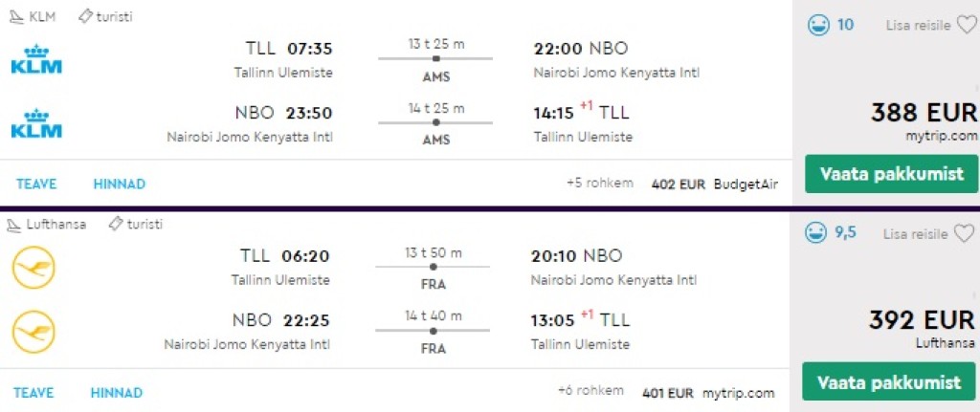Toggle the heart to save the Lufthansa trip
980x412 pixels.
click(x=964, y=233)
